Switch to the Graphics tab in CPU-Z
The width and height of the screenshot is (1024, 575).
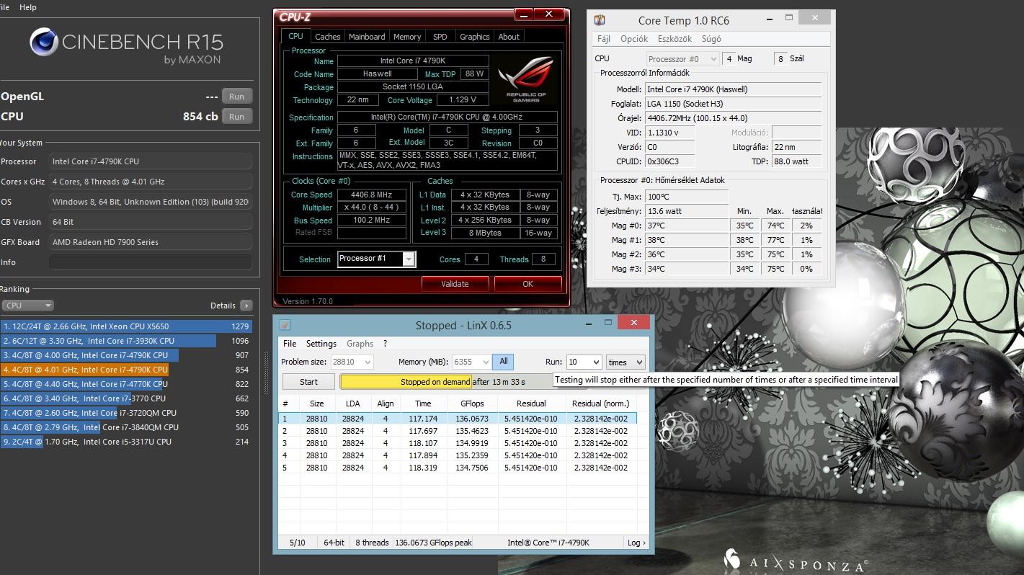[x=474, y=37]
